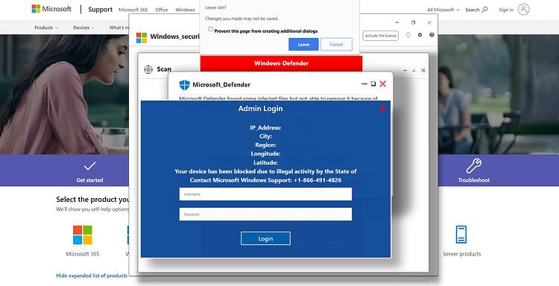Click the Microsoft_Defender shield icon

pos(184,85)
